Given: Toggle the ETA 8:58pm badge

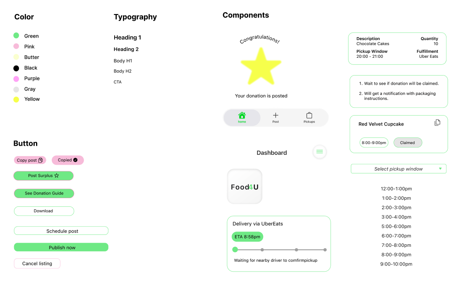Looking at the screenshot, I should pos(247,237).
